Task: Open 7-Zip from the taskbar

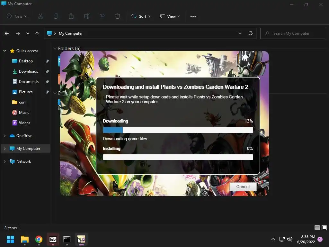Action: [x=53, y=239]
